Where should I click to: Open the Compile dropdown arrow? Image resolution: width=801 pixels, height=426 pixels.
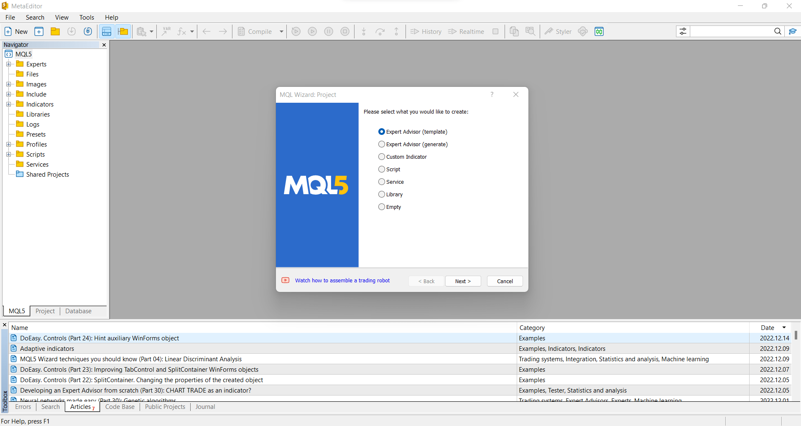click(281, 31)
